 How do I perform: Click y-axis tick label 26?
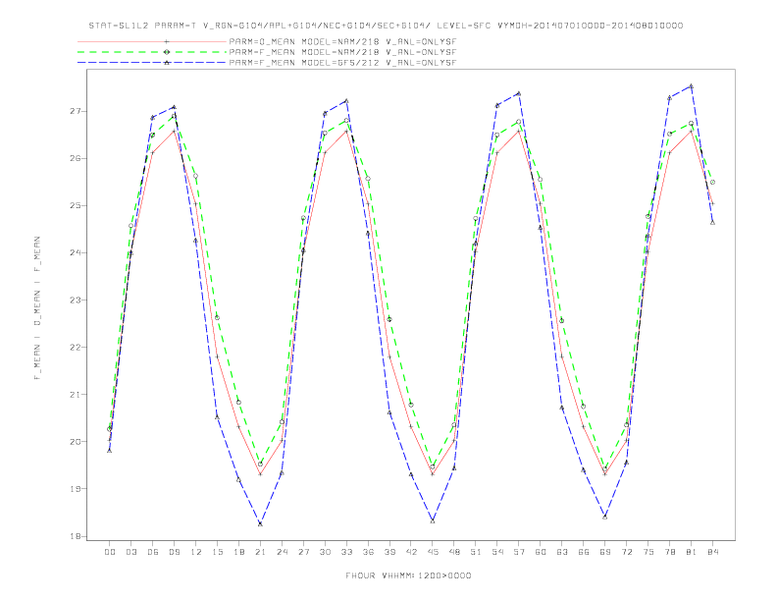76,159
